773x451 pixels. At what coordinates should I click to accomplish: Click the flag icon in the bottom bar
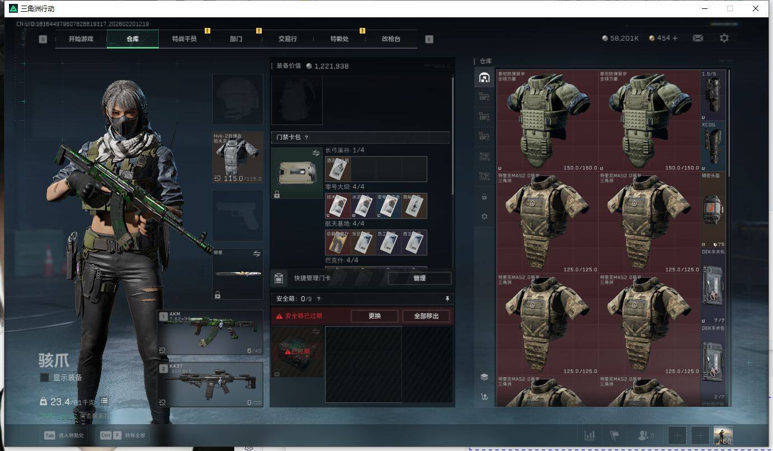[x=614, y=435]
